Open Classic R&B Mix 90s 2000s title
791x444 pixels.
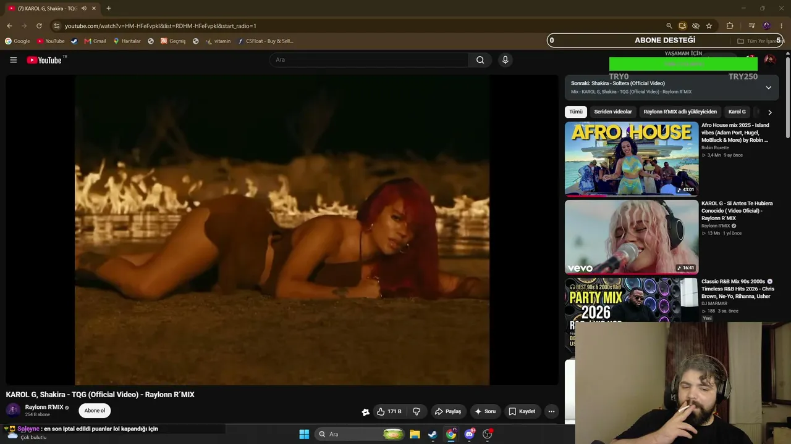point(737,289)
